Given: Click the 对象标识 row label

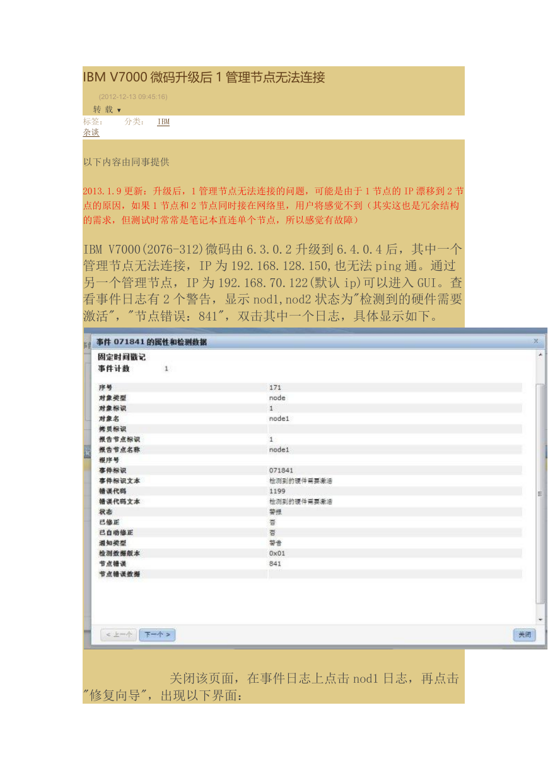Looking at the screenshot, I should (x=112, y=408).
